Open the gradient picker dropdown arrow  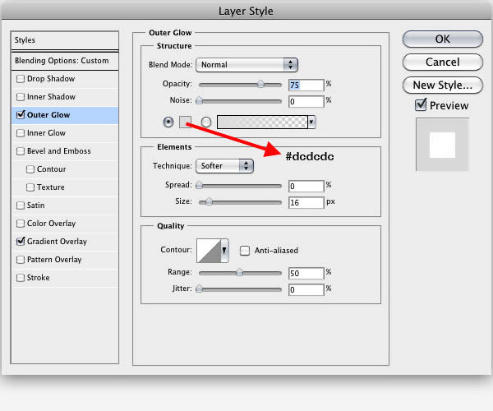[x=311, y=122]
